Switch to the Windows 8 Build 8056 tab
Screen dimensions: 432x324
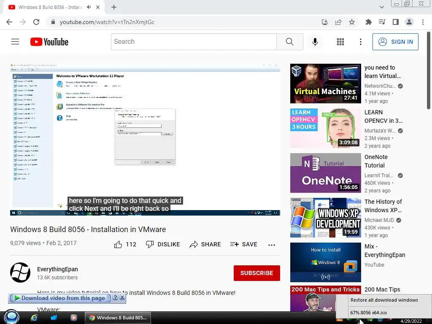coord(50,7)
